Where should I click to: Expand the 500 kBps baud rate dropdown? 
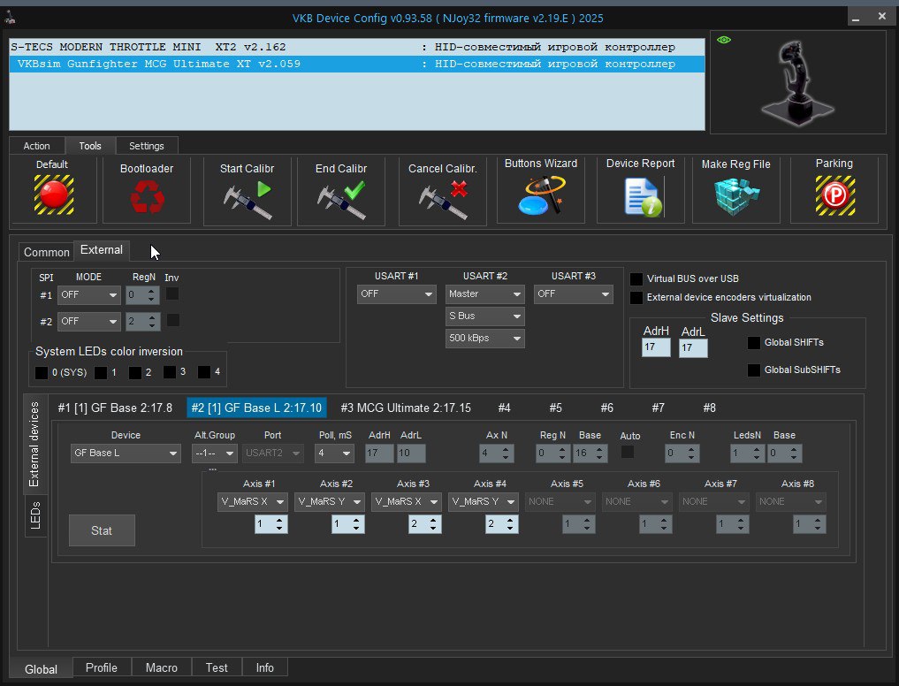(x=484, y=339)
